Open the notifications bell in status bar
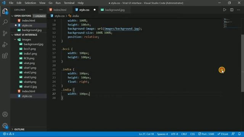This screenshot has width=244, height=137. (x=239, y=134)
